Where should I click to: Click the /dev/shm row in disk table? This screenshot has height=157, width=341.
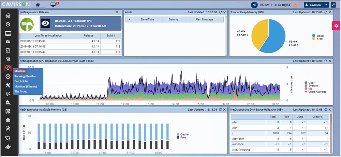pos(280,139)
